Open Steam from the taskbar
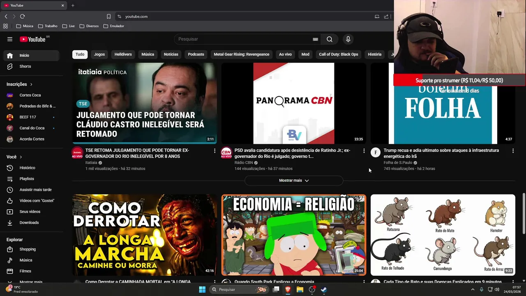526x296 pixels. tap(324, 289)
